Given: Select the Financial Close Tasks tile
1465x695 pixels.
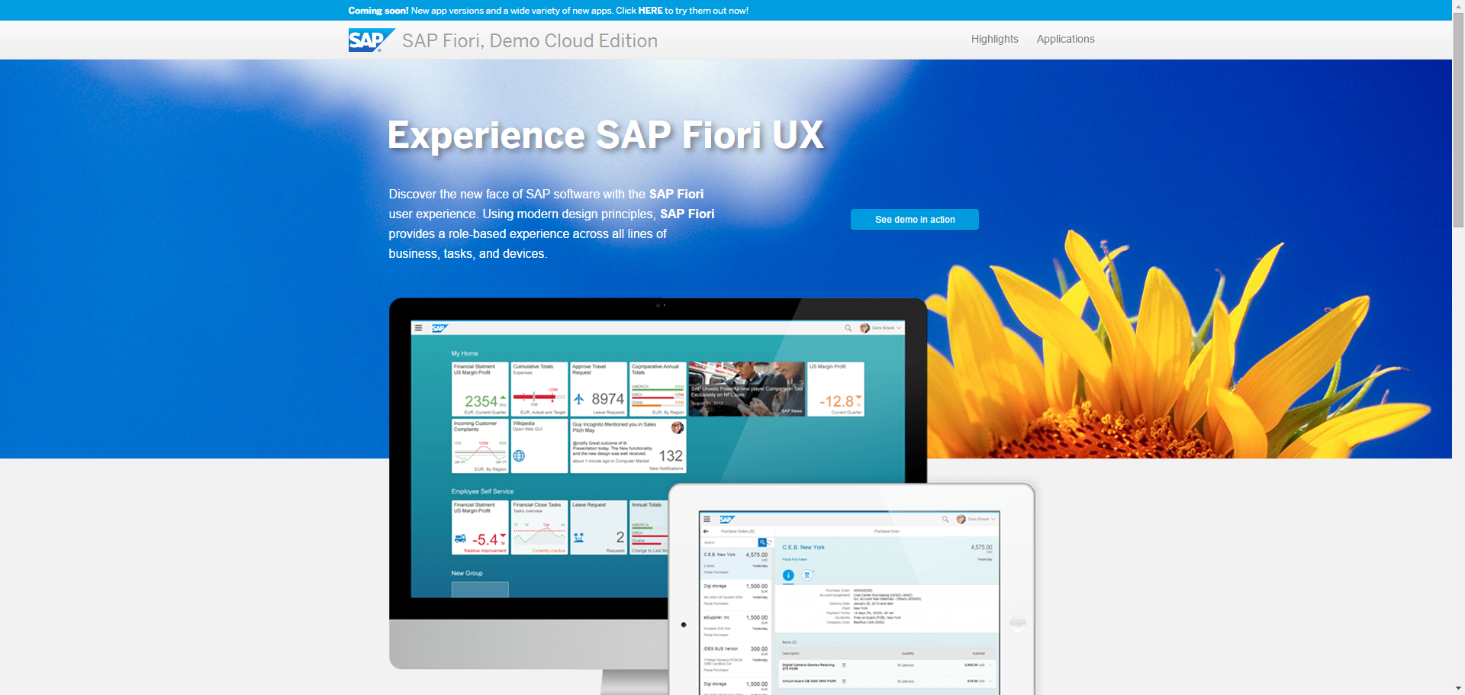Looking at the screenshot, I should coord(539,527).
